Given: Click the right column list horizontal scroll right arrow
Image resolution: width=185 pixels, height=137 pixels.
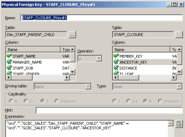Looking at the screenshot, I should click(174, 78).
